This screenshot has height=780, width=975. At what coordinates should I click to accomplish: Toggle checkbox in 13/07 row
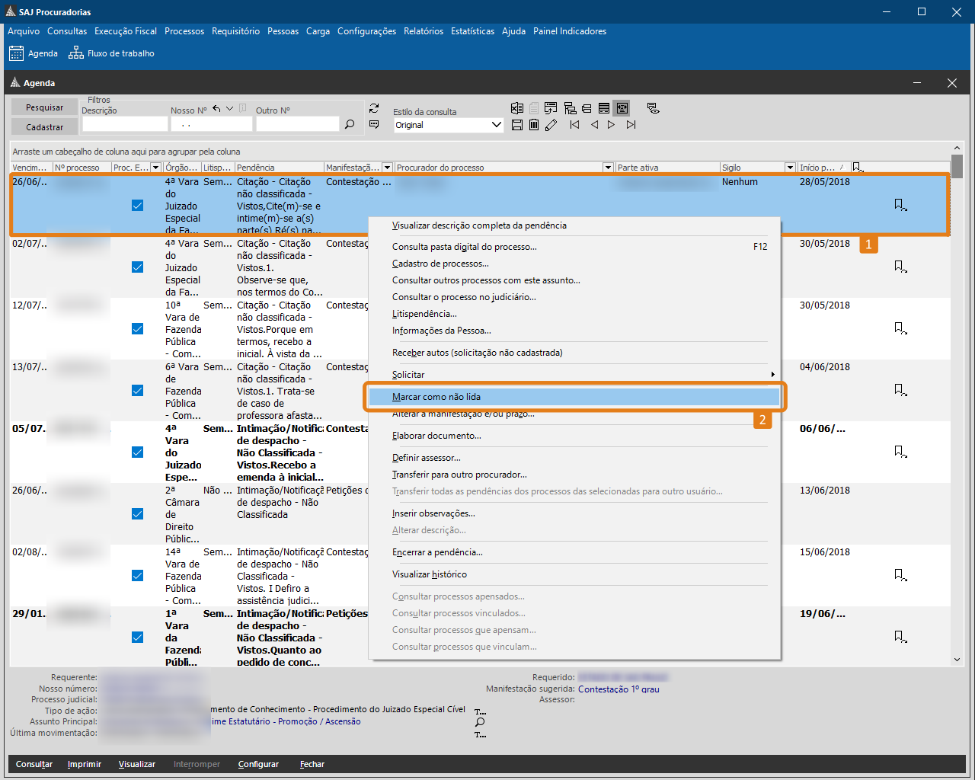(x=137, y=391)
